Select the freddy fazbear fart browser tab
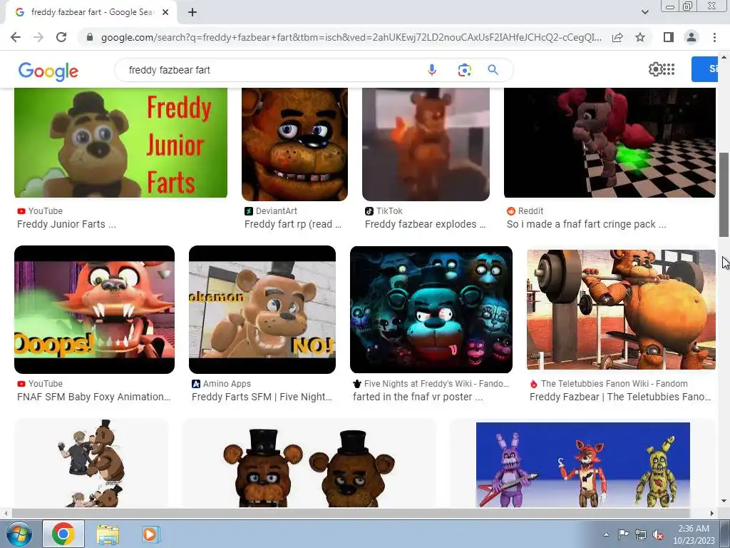730x548 pixels. coord(91,13)
